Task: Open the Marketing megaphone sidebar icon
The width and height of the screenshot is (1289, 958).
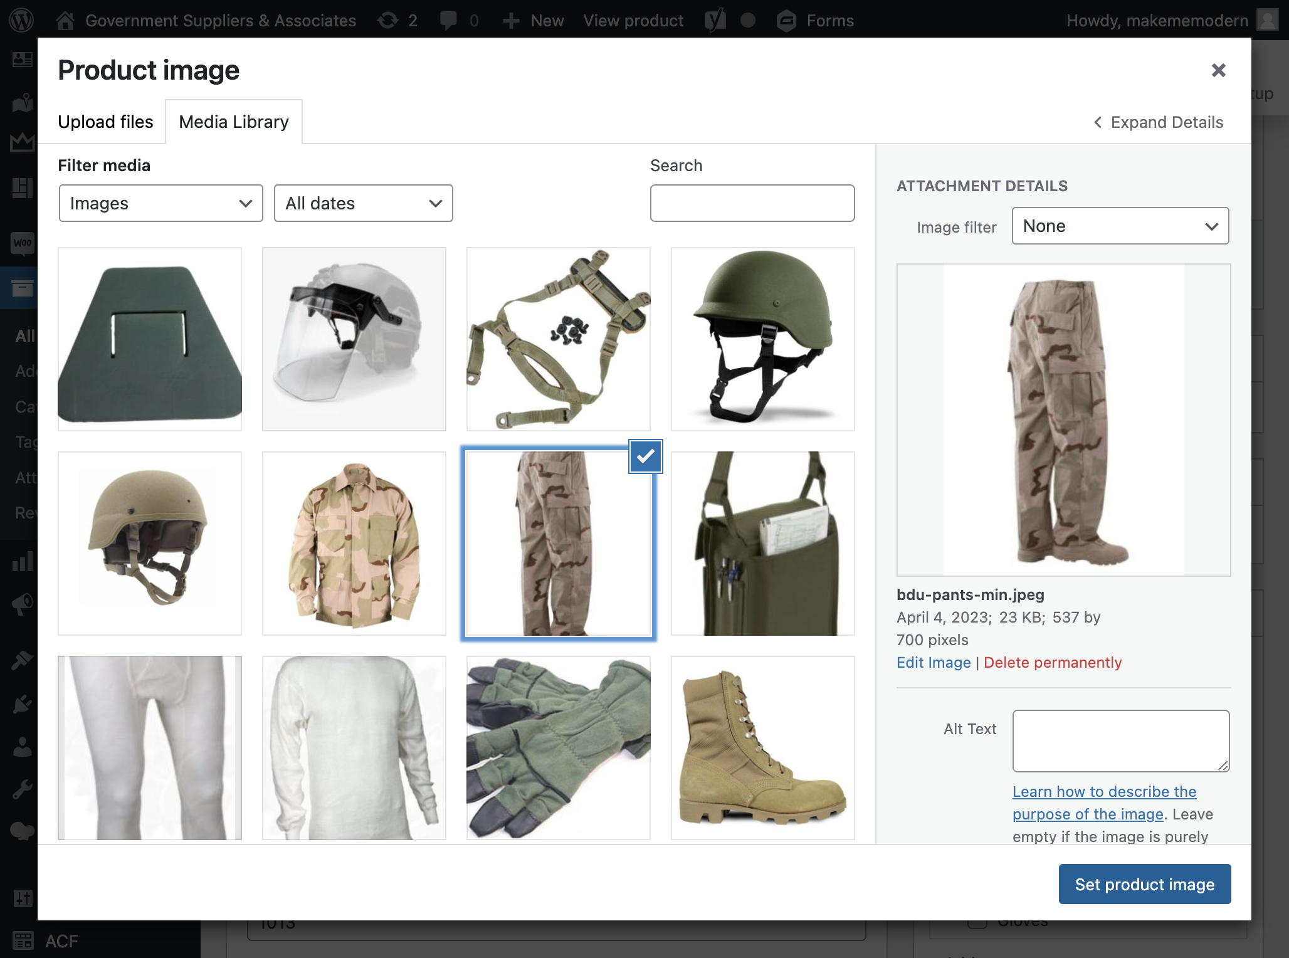Action: click(x=22, y=604)
